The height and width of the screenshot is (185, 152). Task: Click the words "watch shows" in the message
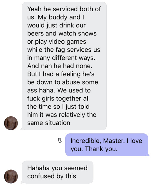77,33
